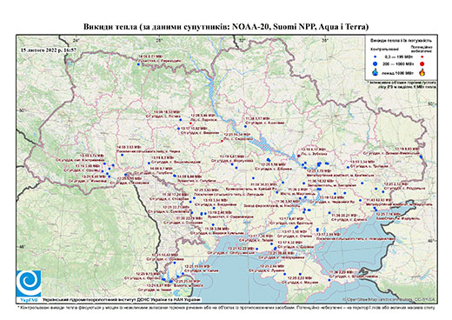Click the map title about satellite heat emissions
The image size is (452, 320).
(226, 27)
